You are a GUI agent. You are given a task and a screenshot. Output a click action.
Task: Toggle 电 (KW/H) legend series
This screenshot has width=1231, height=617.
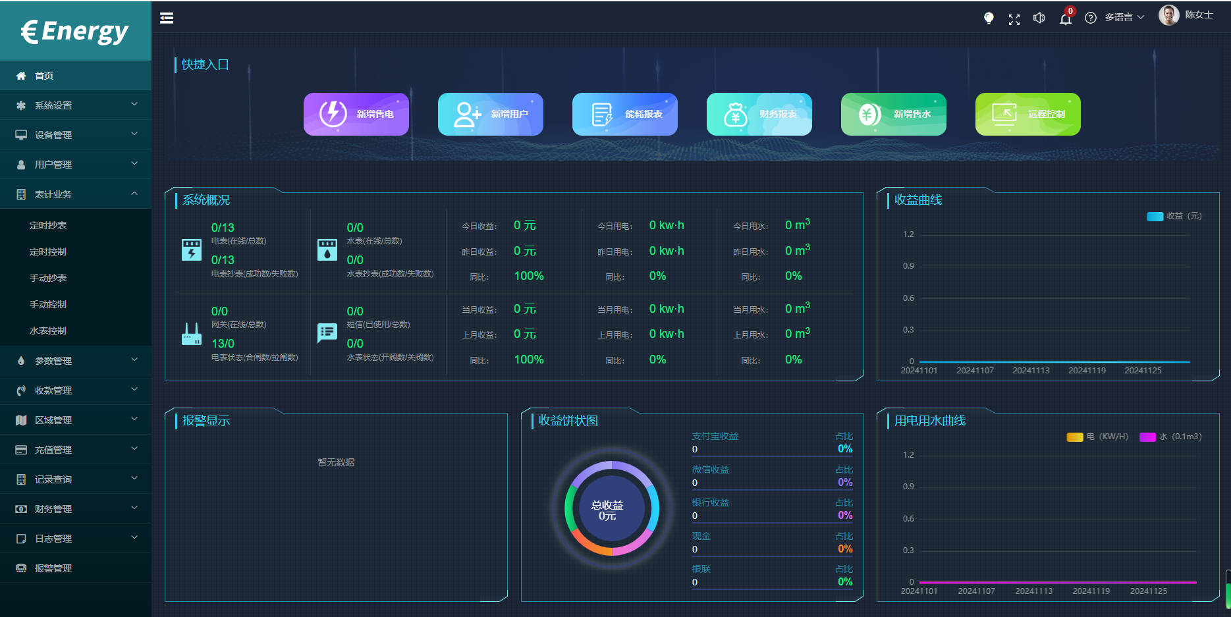(x=1097, y=437)
